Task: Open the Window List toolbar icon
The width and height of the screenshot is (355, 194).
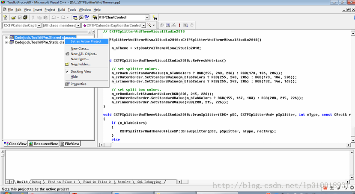Action: [87, 18]
